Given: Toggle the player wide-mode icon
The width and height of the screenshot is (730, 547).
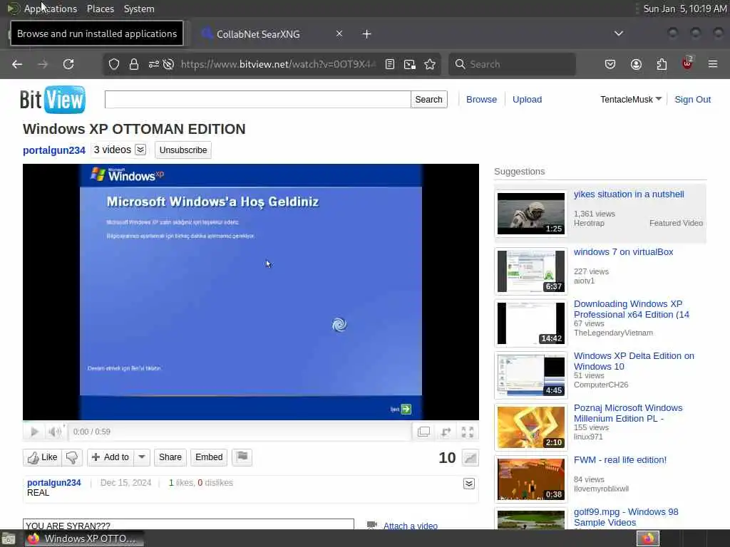Looking at the screenshot, I should 423,432.
